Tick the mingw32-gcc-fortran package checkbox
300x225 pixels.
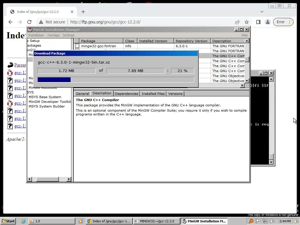(x=77, y=46)
